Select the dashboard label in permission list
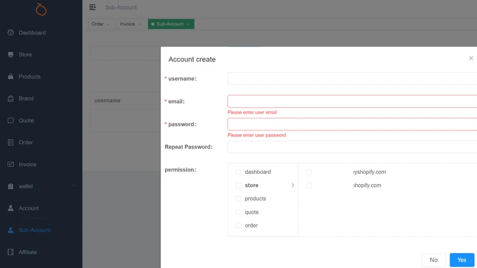Viewport: 477px width, 268px height. tap(258, 172)
